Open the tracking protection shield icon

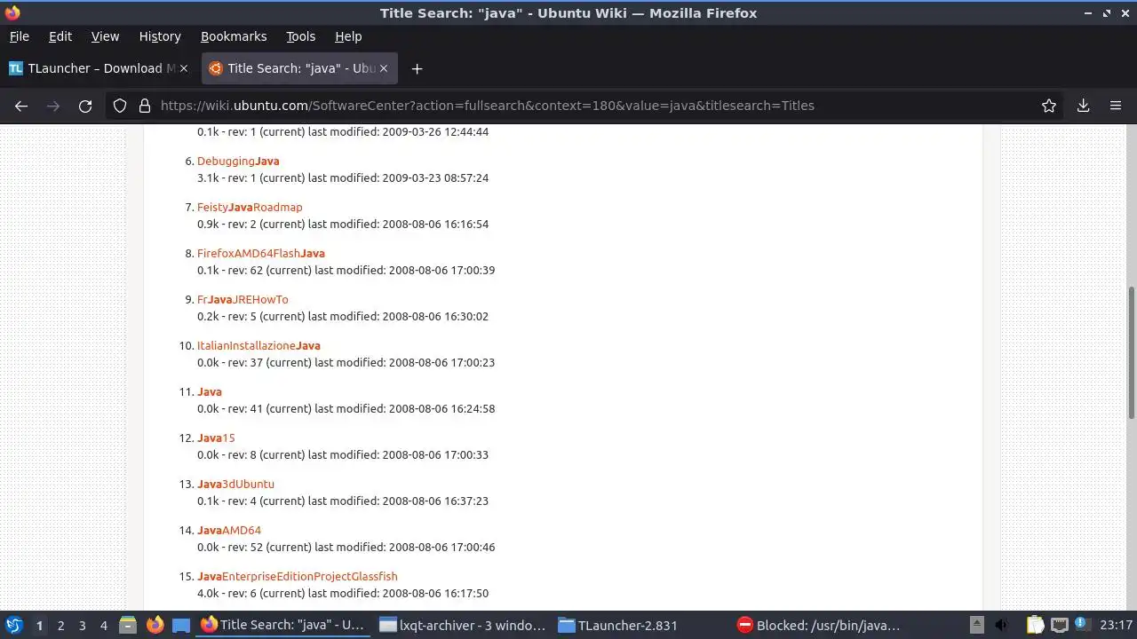click(x=120, y=106)
